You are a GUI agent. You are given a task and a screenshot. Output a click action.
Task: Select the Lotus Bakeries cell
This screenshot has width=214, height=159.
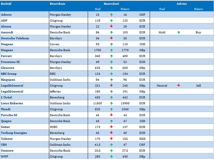tap(25, 103)
